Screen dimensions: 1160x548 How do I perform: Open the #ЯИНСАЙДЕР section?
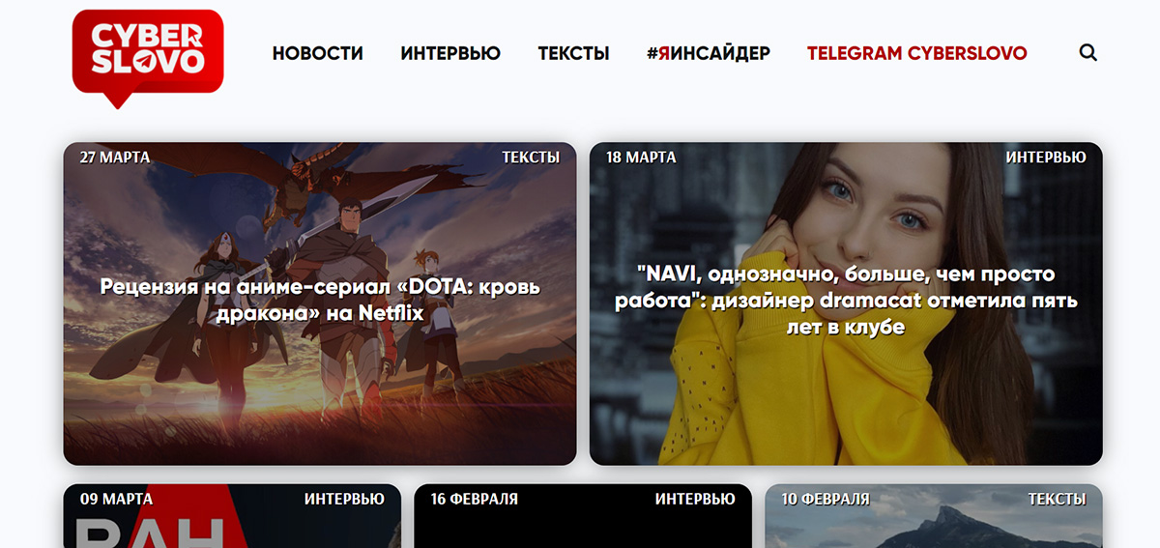(709, 53)
